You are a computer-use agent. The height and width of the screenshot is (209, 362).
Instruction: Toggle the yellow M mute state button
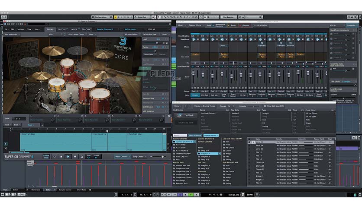(x=116, y=17)
